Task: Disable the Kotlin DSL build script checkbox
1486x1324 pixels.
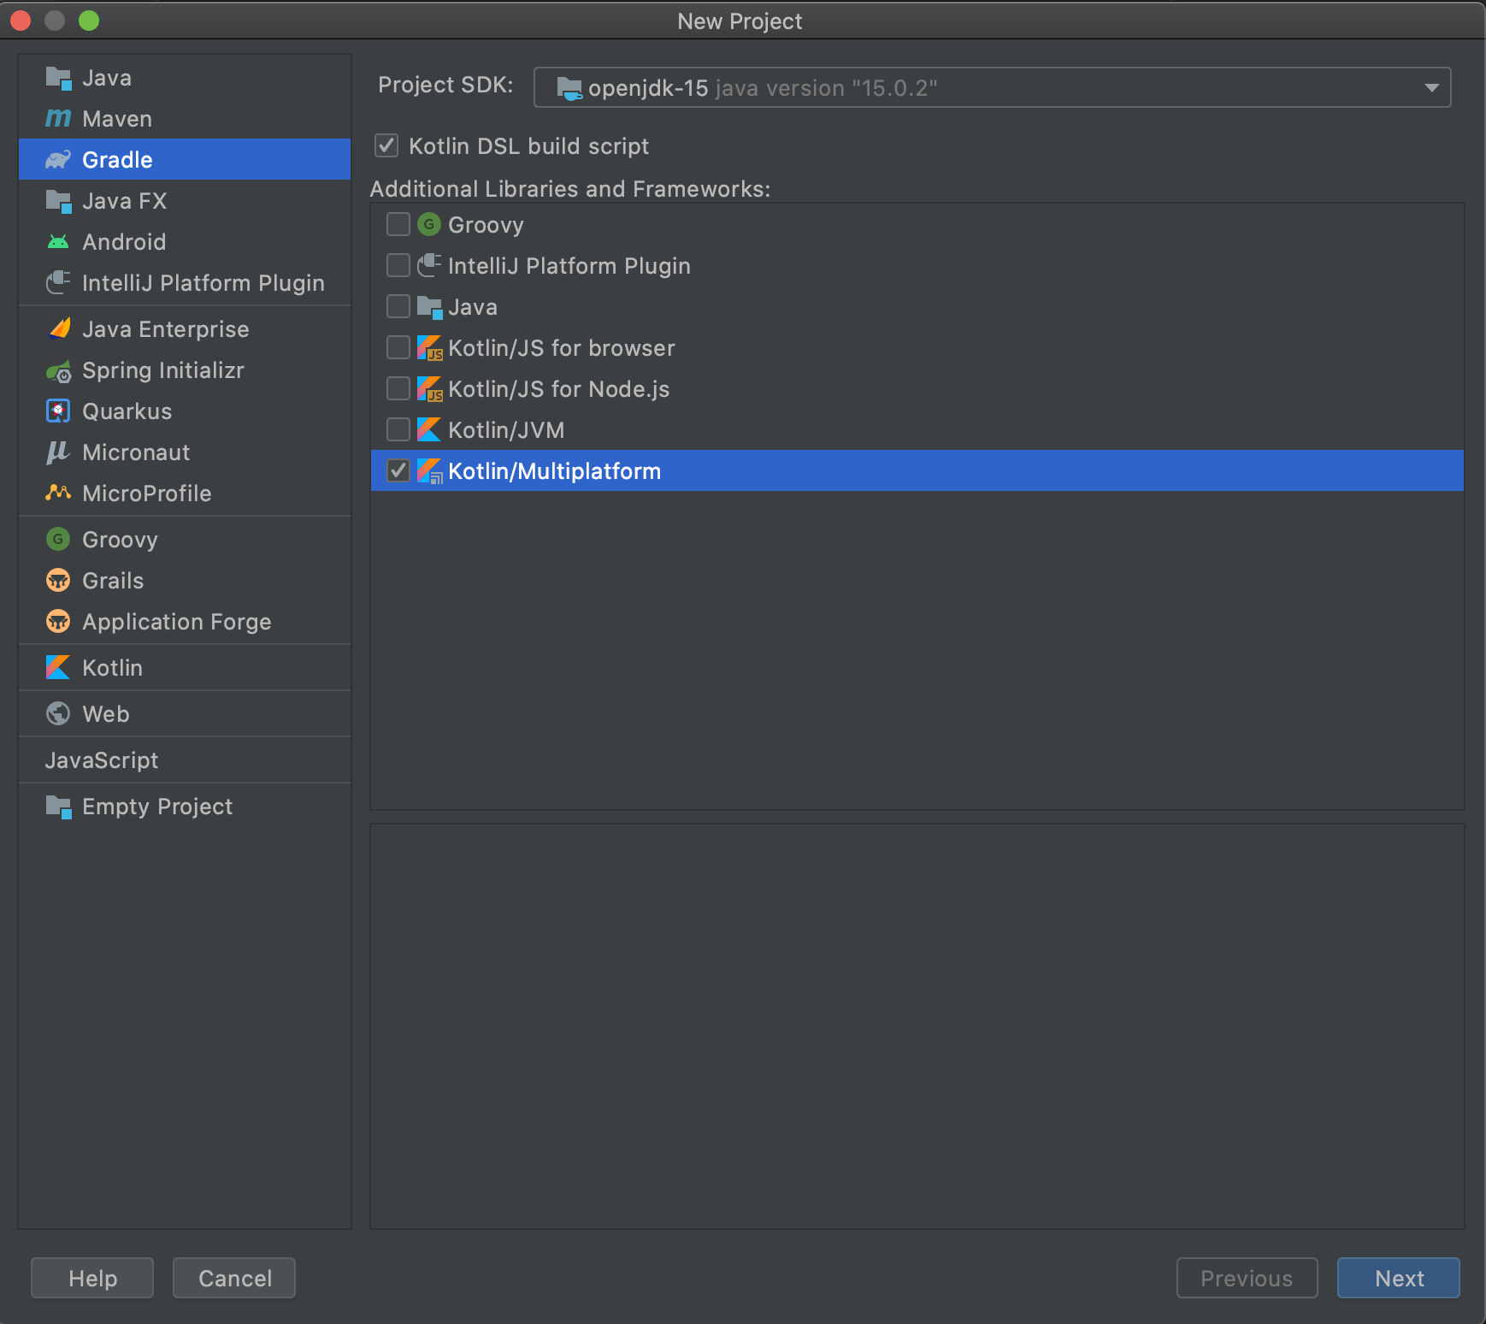Action: 386,146
